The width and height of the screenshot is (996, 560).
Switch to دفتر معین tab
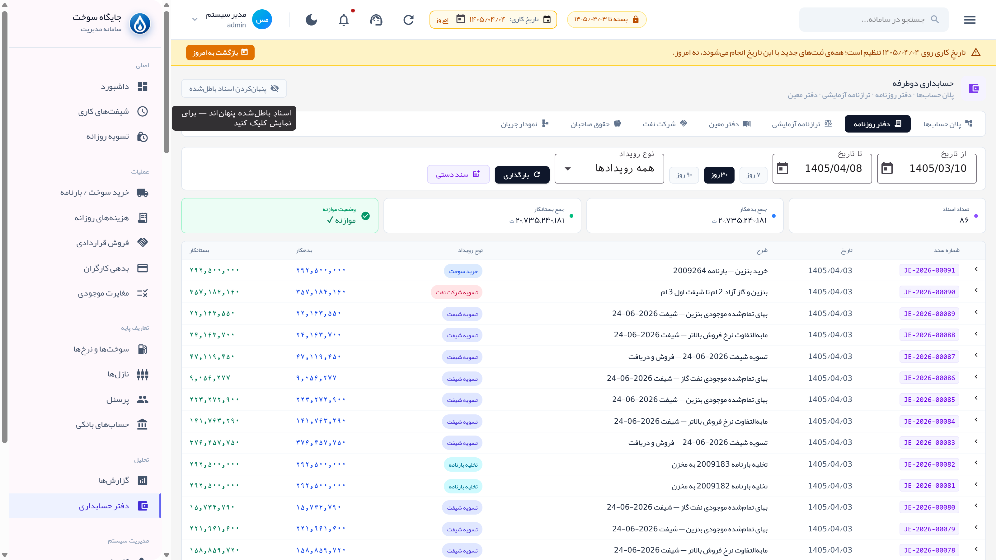click(729, 124)
